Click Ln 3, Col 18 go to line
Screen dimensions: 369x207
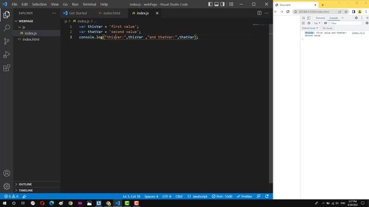pyautogui.click(x=131, y=197)
